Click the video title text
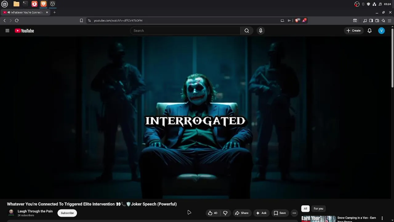394x222 pixels. point(92,204)
